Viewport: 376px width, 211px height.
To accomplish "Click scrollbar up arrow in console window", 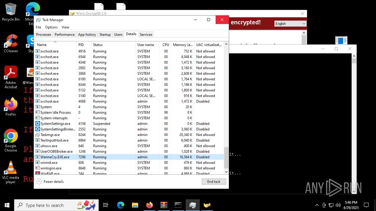I will pos(354,56).
